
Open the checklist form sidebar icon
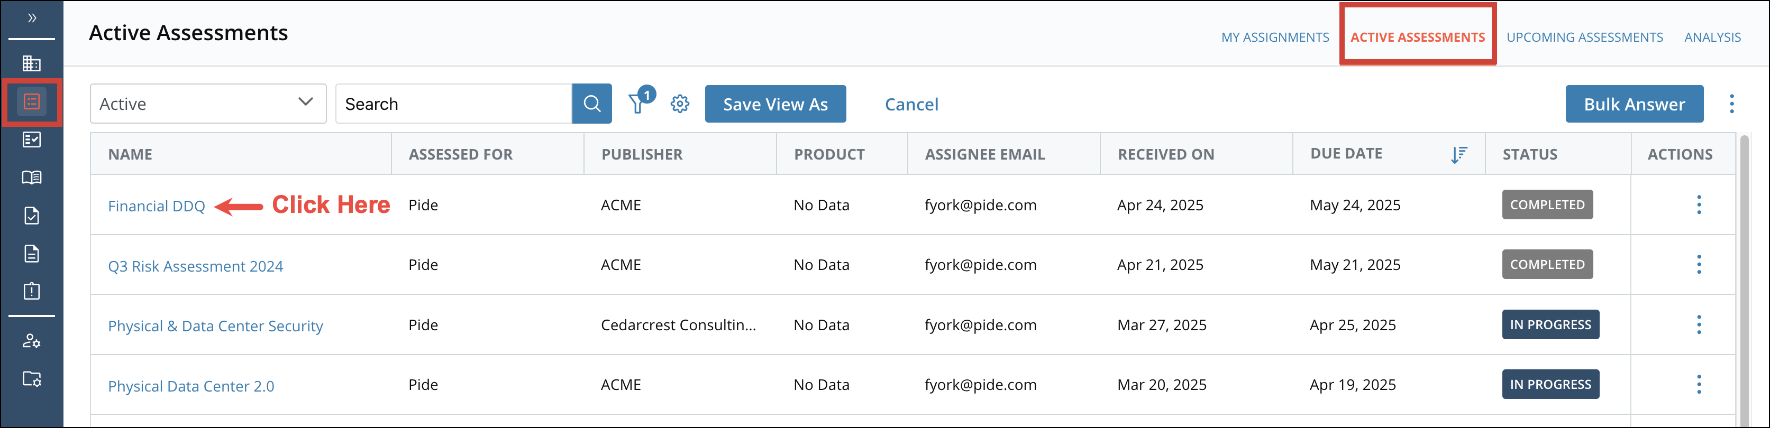[32, 140]
